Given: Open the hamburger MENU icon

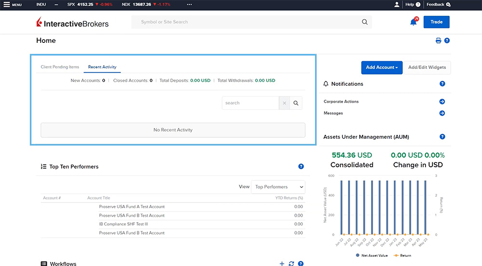Looking at the screenshot, I should 7,4.
